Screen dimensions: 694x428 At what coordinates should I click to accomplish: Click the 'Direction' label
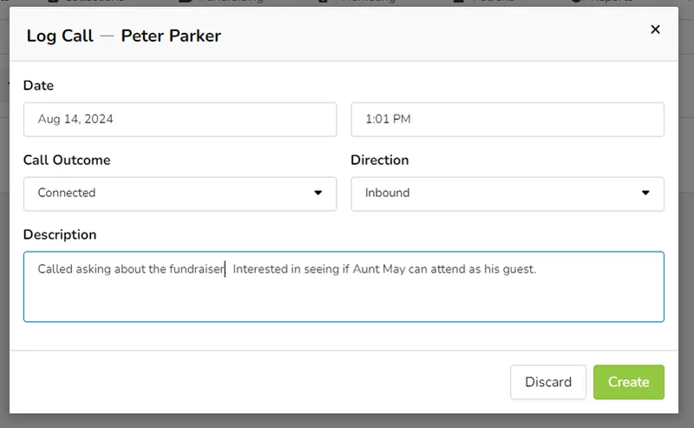click(379, 160)
